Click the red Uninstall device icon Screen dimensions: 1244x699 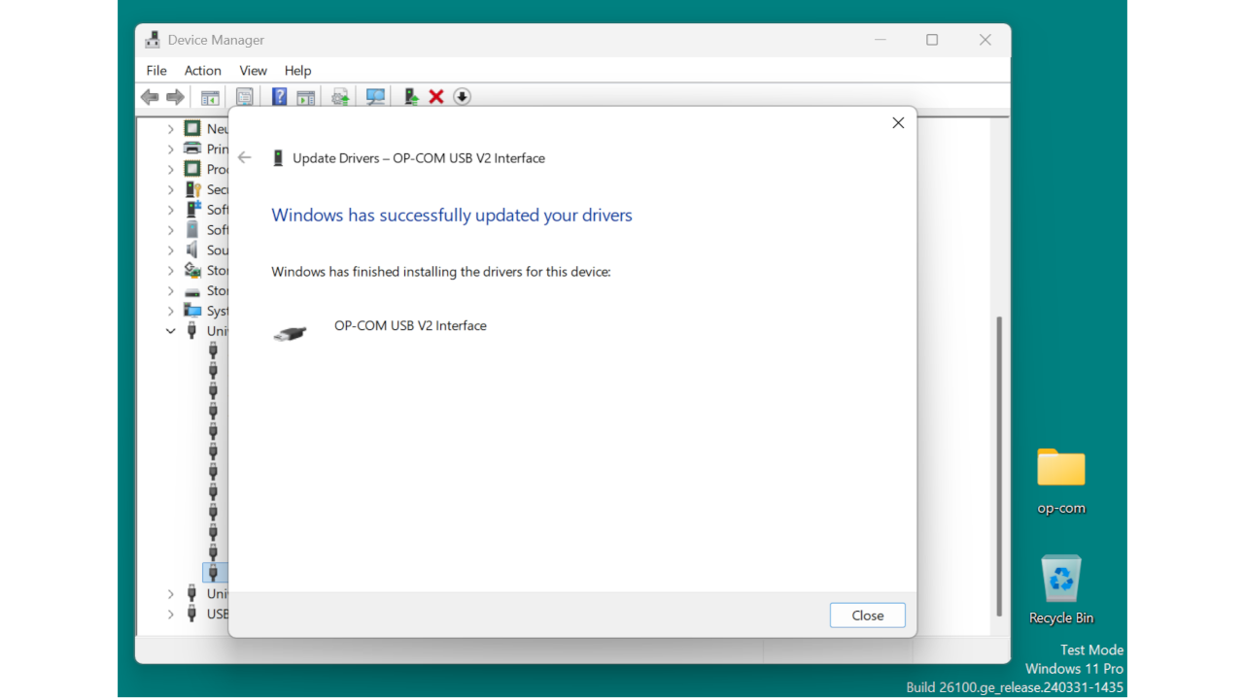tap(435, 96)
